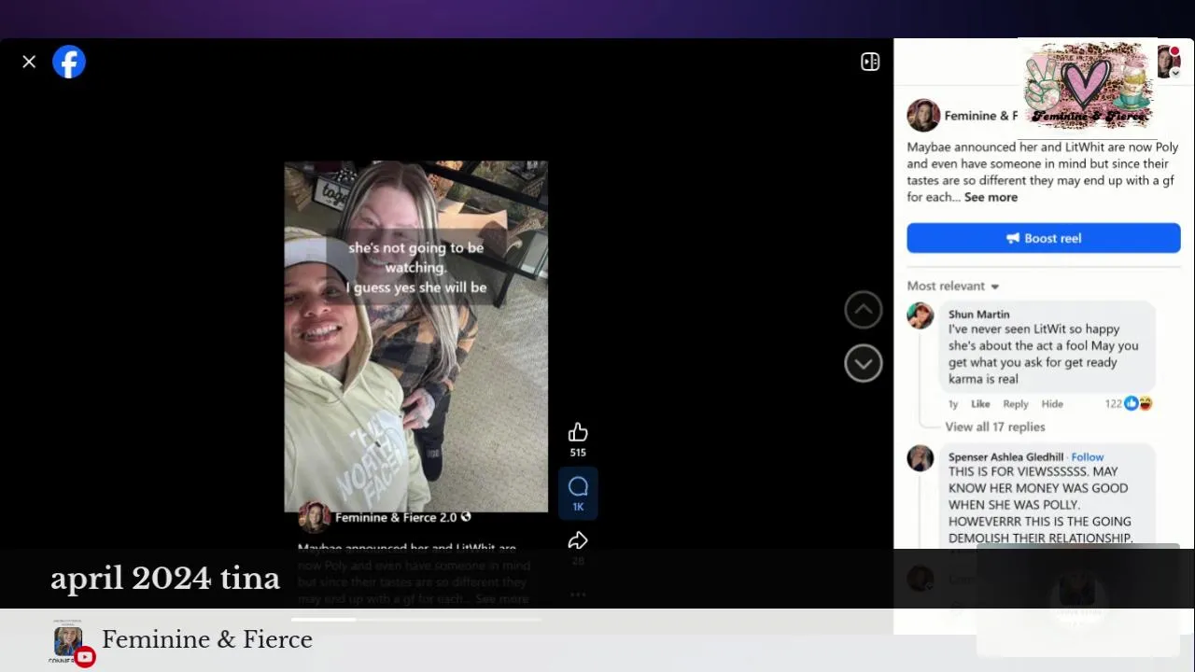Open Spenser Ashlea Gledhill's profile name

pyautogui.click(x=1005, y=457)
